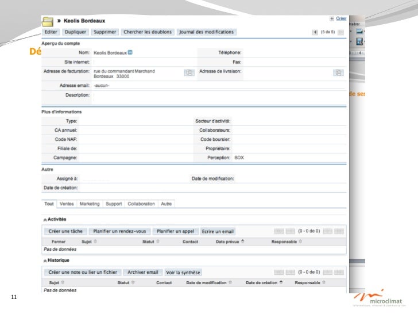Image resolution: width=418 pixels, height=314 pixels.
Task: Go to last page of the Historique list
Action: click(x=339, y=273)
